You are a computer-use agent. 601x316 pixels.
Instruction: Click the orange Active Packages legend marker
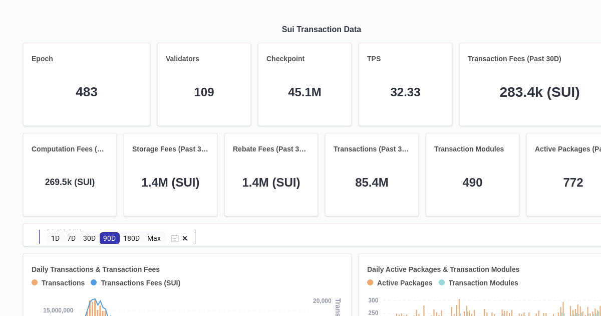tap(370, 282)
